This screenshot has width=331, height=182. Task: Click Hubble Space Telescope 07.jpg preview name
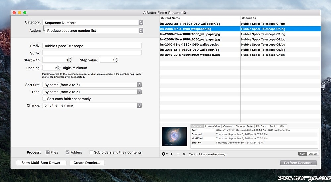pyautogui.click(x=263, y=55)
